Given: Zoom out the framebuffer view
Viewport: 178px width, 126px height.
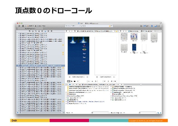Looking at the screenshot, I should coord(89,81).
